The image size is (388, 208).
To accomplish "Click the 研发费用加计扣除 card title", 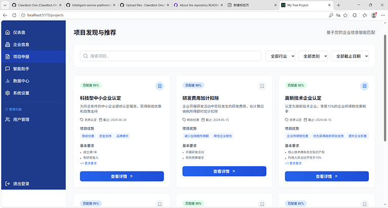I will [x=201, y=98].
